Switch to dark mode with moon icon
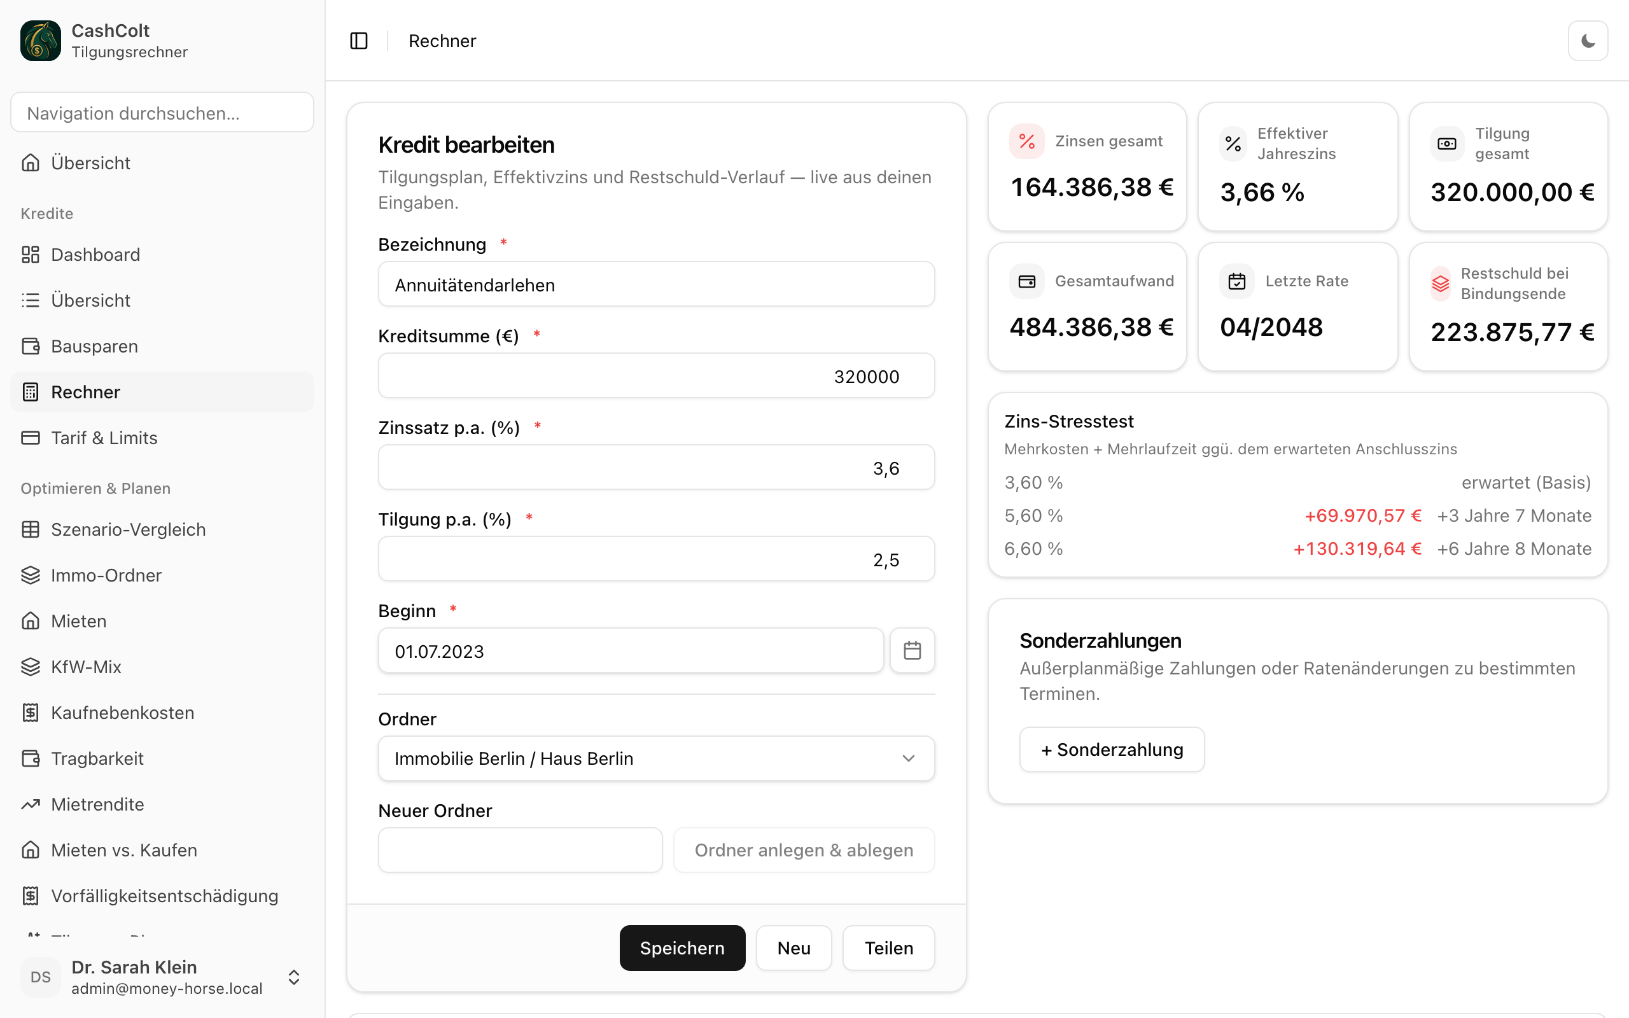The width and height of the screenshot is (1629, 1018). (x=1587, y=41)
